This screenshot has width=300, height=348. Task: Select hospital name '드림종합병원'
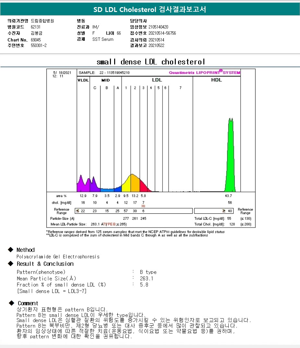pos(42,21)
